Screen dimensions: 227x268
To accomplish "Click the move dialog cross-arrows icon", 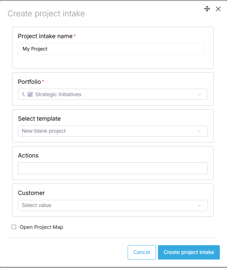I will tap(207, 9).
